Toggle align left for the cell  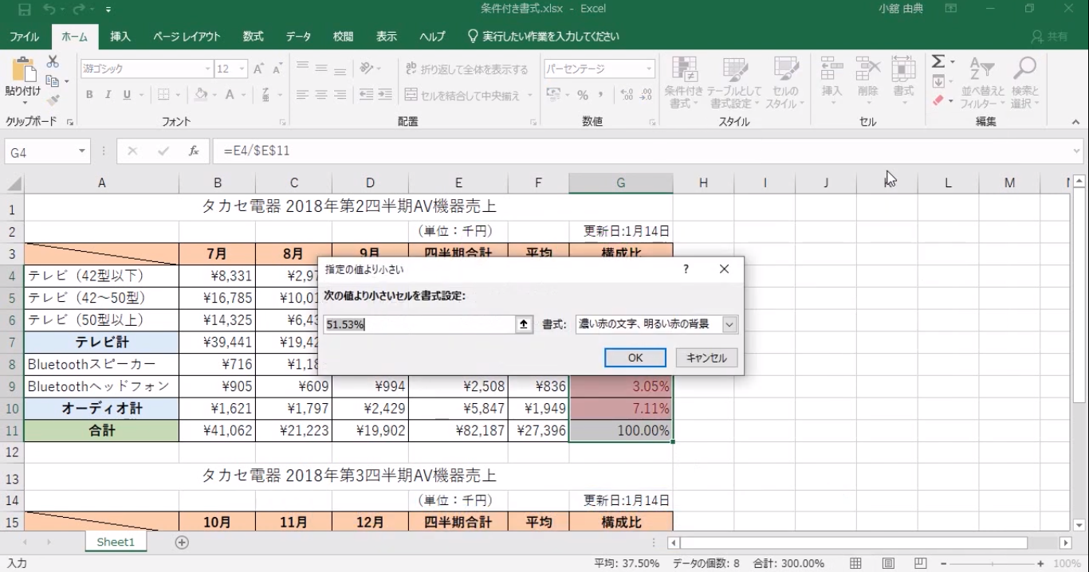302,95
